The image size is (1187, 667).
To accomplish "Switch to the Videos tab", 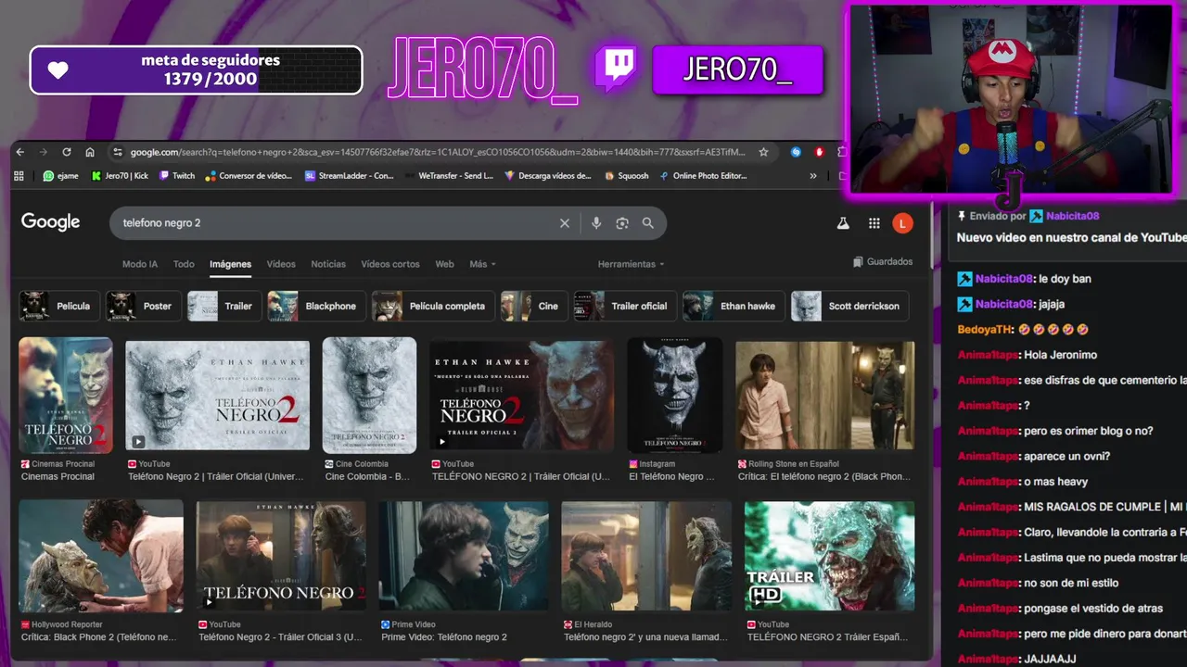I will pyautogui.click(x=281, y=264).
